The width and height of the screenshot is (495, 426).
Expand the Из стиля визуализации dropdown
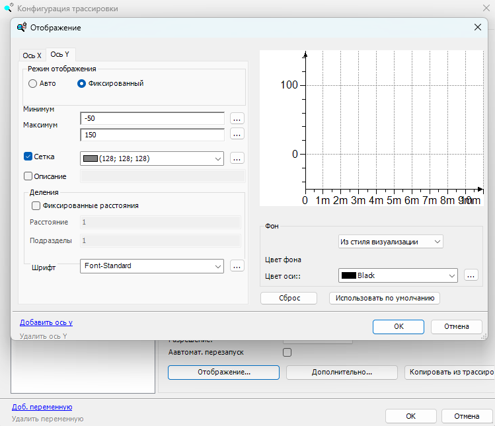coord(438,242)
